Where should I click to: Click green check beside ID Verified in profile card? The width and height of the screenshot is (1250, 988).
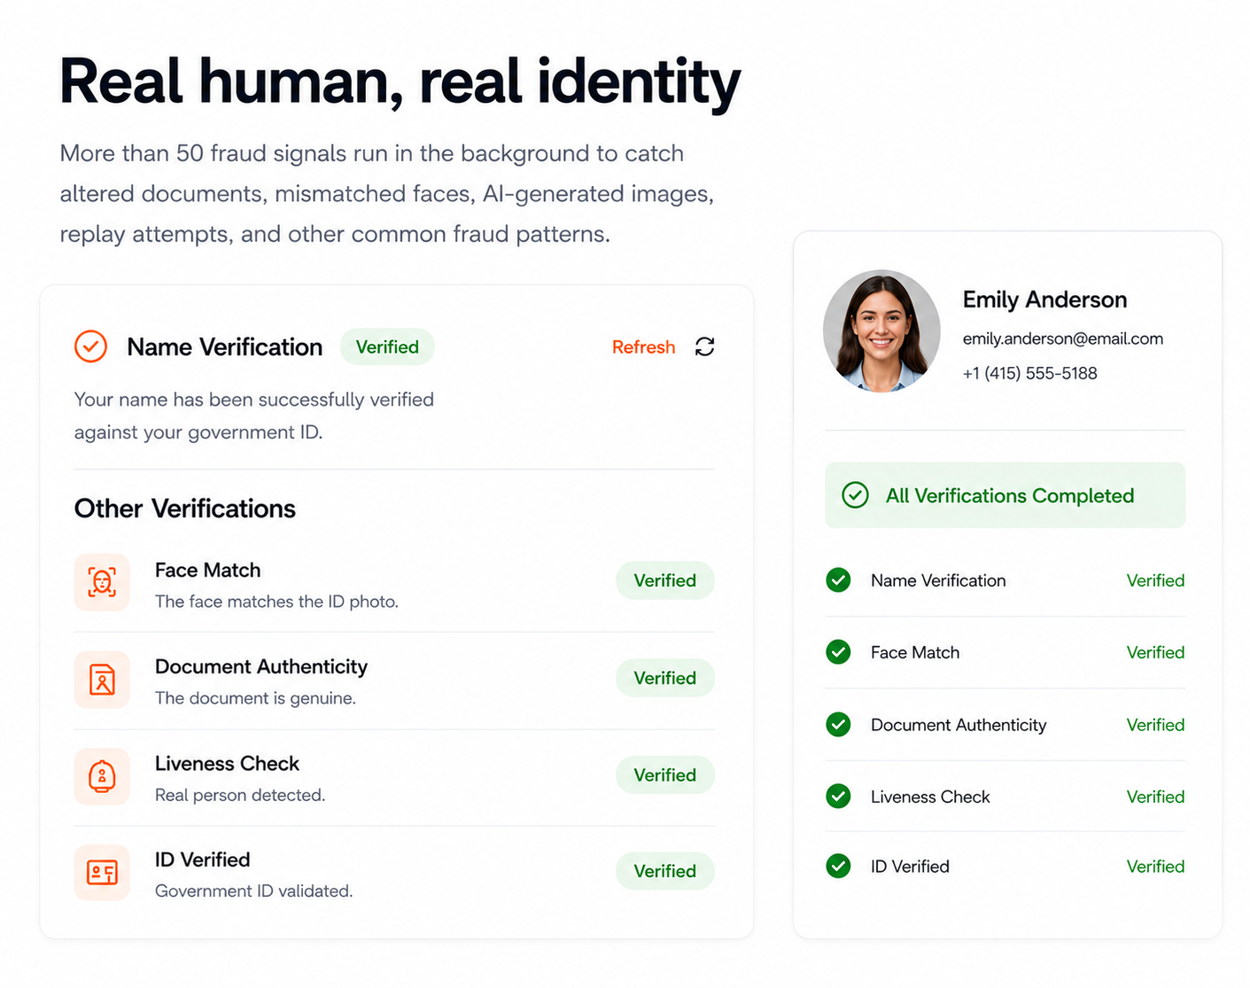838,866
